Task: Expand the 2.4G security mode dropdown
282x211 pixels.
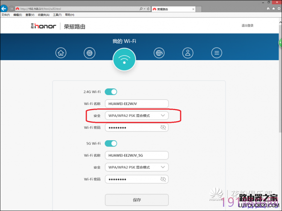Action: [137, 116]
